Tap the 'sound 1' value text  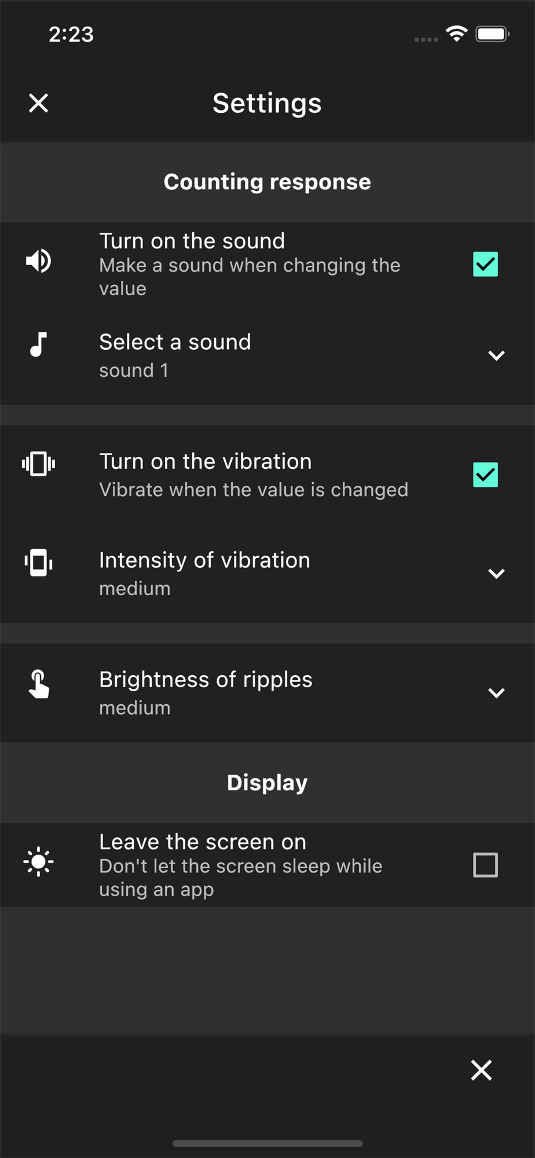134,371
